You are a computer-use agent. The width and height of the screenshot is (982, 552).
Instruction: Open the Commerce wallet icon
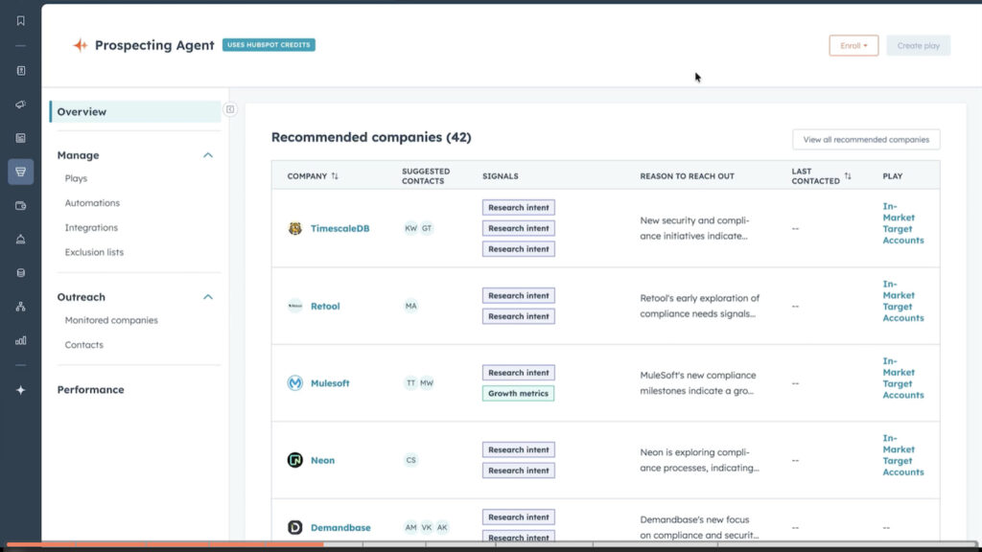coord(21,205)
